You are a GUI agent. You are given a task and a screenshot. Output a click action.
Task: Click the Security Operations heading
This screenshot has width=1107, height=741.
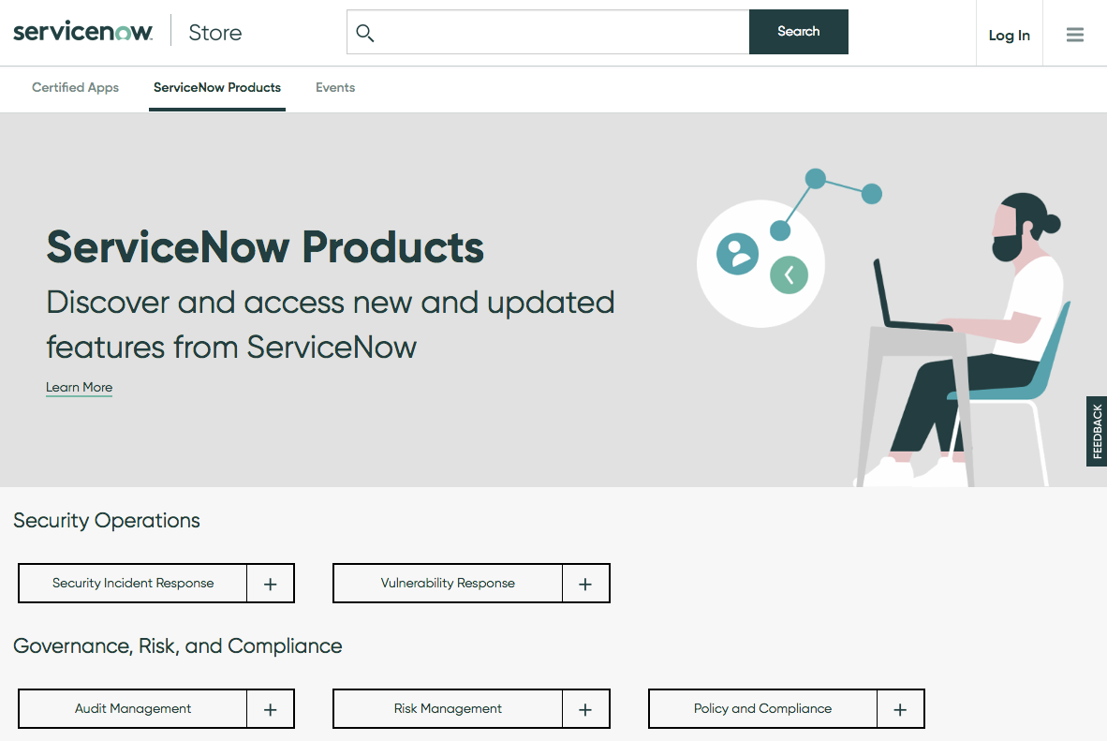point(107,521)
